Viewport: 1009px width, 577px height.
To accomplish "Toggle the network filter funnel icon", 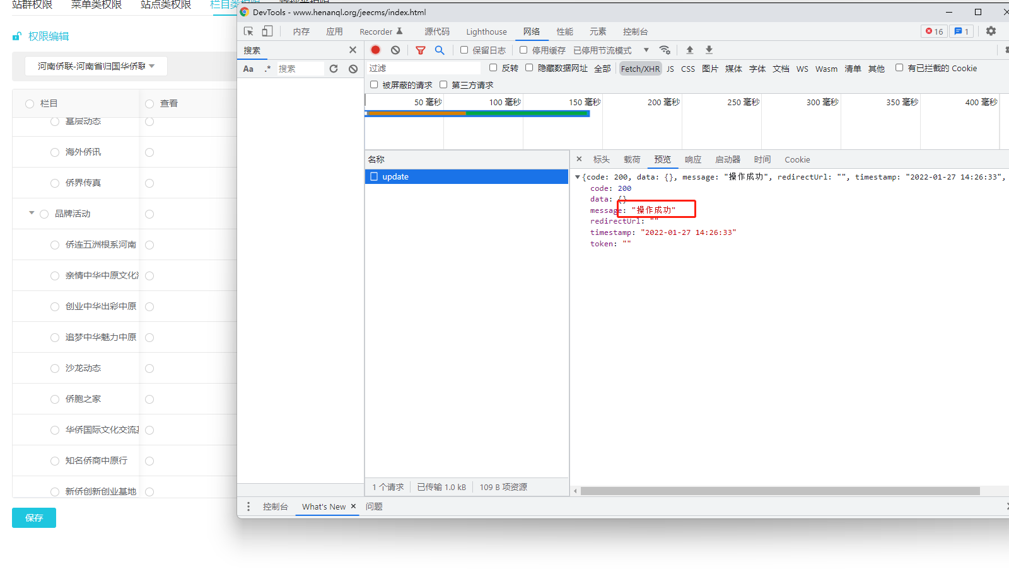I will [x=421, y=50].
